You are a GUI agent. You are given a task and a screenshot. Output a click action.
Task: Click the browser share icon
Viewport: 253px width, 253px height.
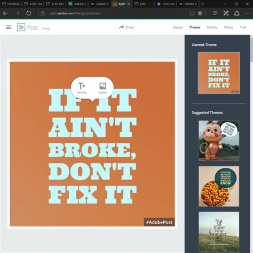click(x=237, y=13)
